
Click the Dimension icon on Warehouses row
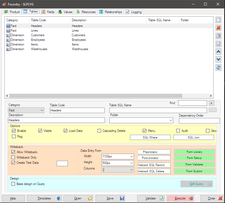(x=8, y=49)
